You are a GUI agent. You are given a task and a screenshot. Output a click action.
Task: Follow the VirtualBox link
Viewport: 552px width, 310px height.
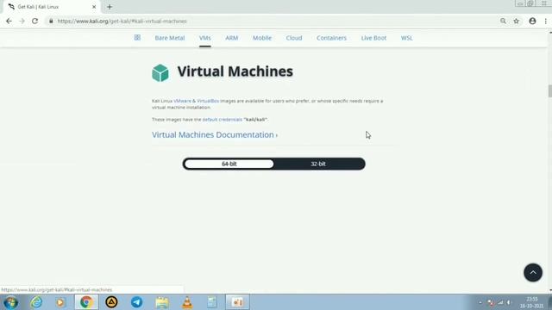coord(208,101)
